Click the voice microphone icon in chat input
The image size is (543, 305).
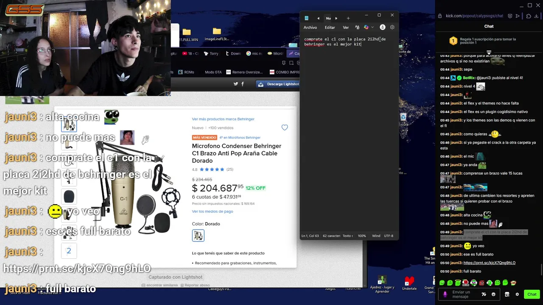point(445,294)
